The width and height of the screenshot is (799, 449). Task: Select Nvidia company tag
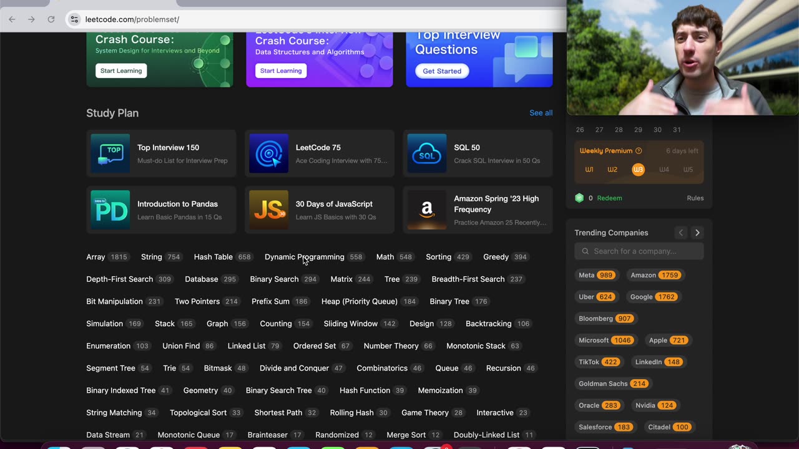(655, 405)
